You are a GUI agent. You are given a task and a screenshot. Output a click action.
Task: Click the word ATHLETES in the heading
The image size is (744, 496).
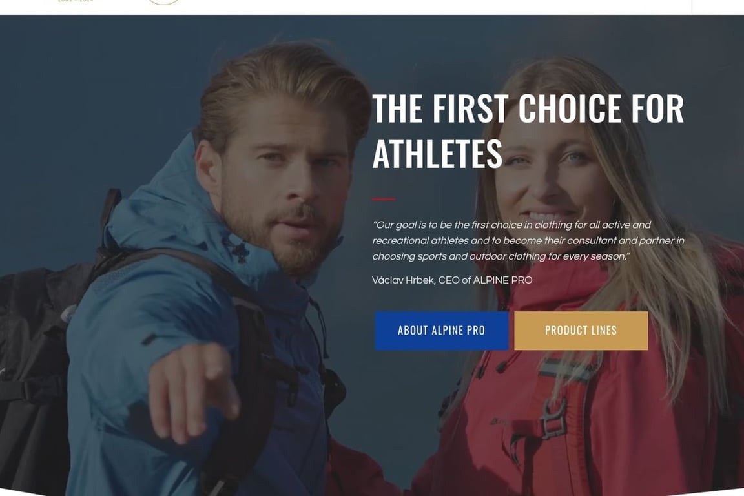point(437,154)
